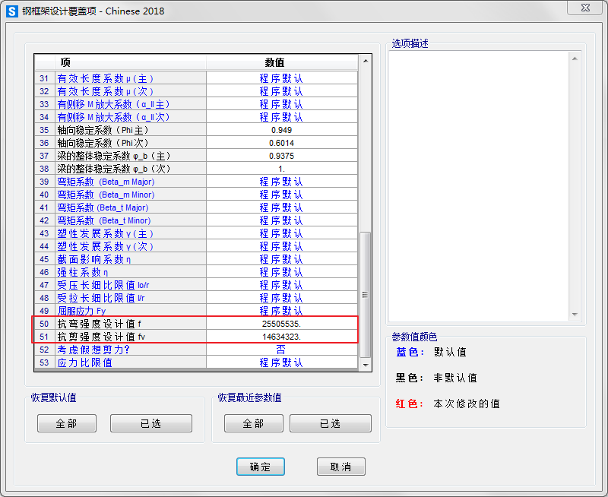Select the 轴向稳定系数 (Phi主) value 0.949
This screenshot has width=608, height=497.
pos(281,130)
